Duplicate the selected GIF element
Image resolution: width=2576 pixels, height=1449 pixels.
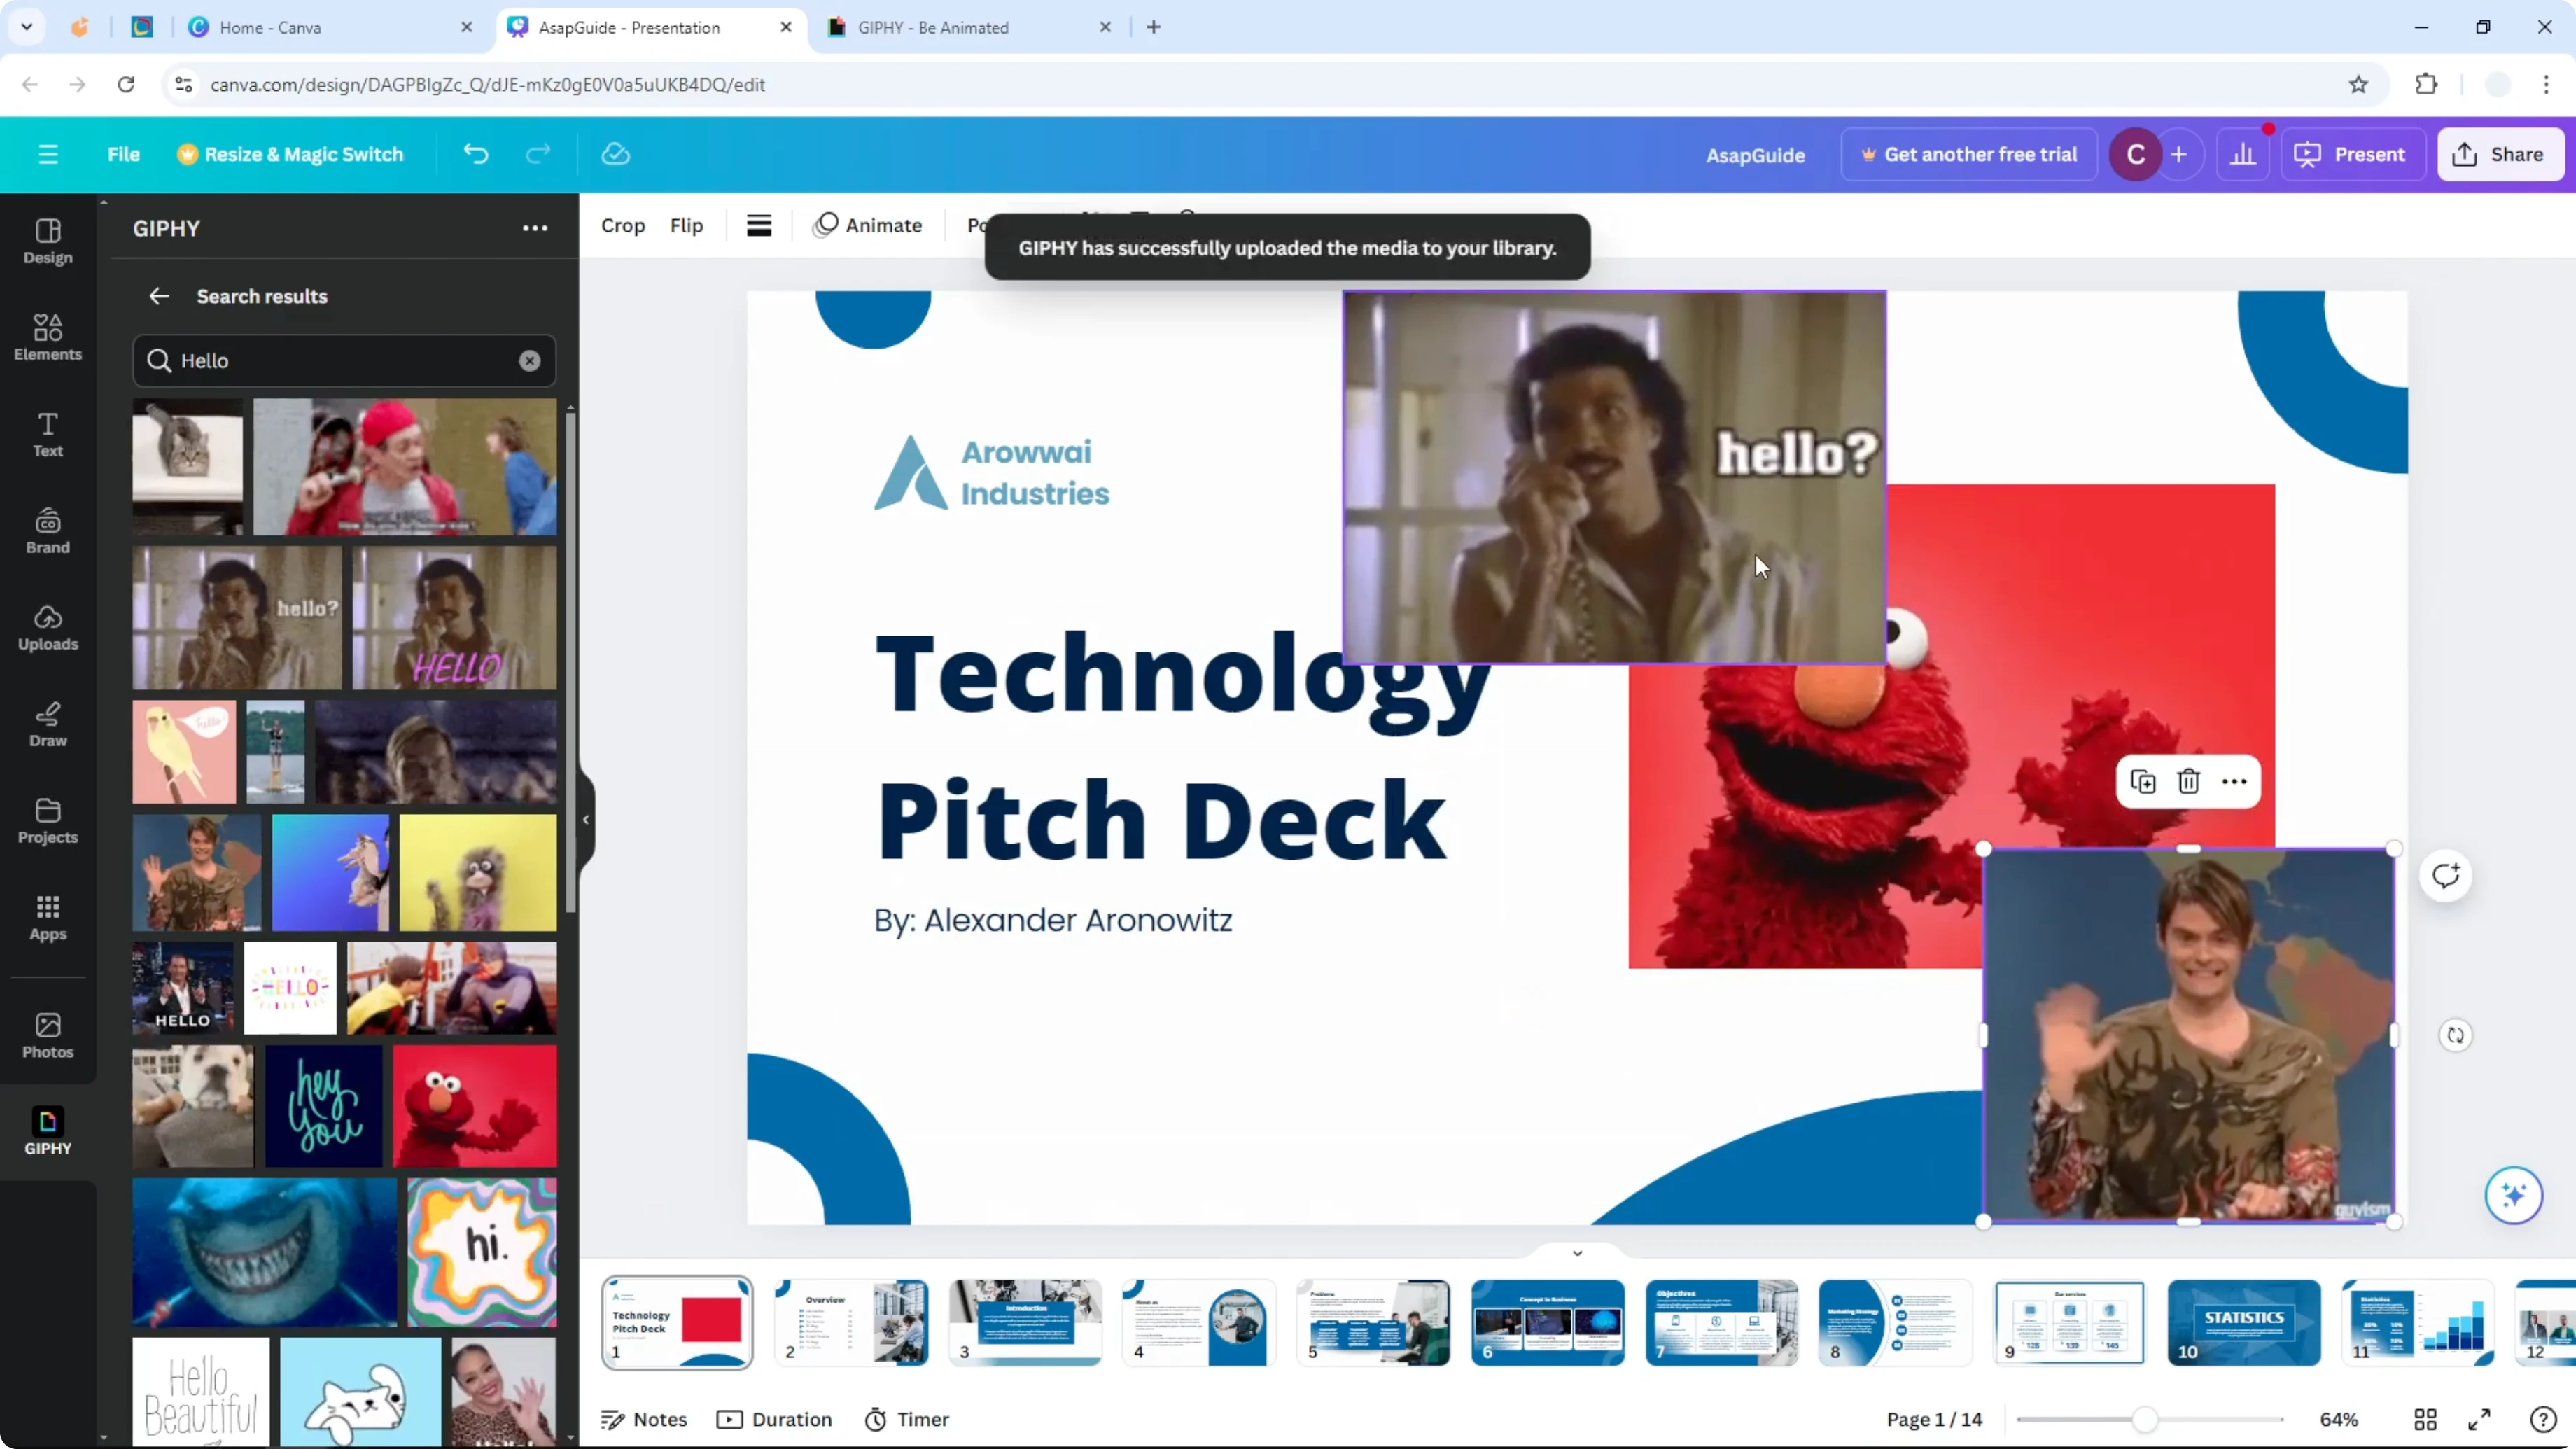coord(2143,782)
